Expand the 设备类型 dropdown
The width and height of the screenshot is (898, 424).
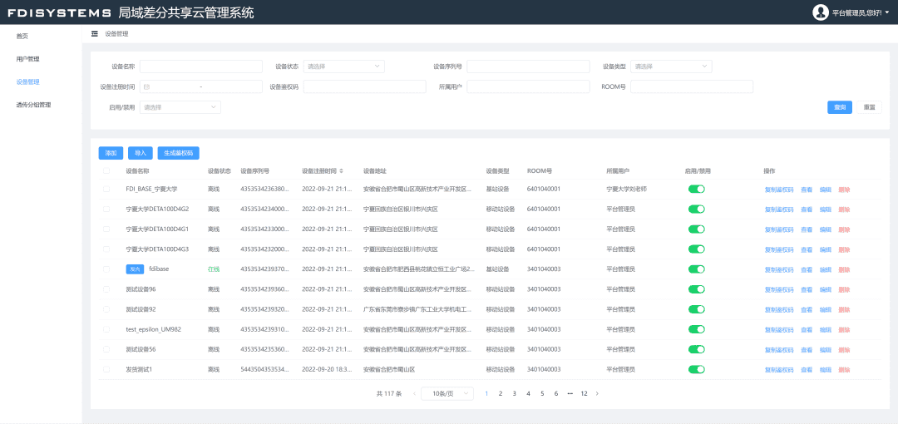[671, 67]
